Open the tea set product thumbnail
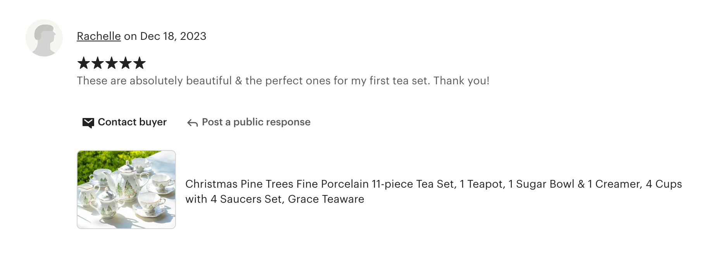The width and height of the screenshot is (709, 260). point(126,190)
